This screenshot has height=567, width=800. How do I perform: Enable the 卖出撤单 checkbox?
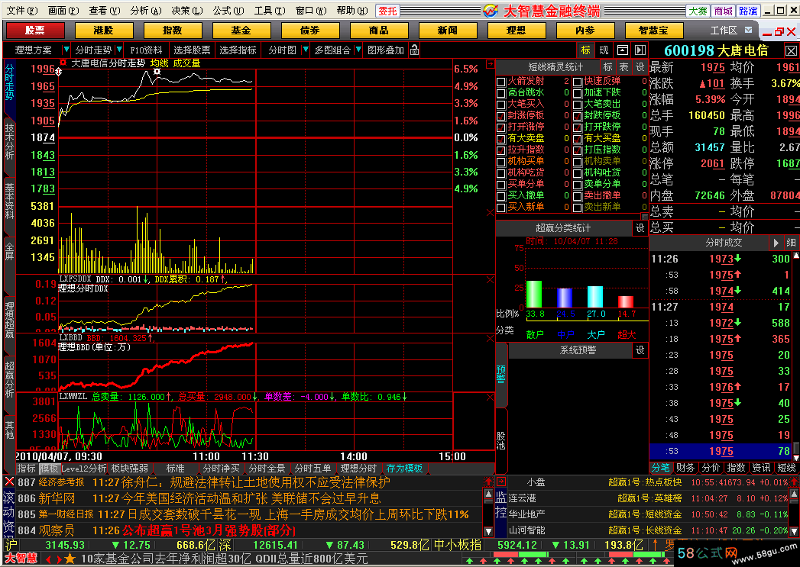[578, 196]
